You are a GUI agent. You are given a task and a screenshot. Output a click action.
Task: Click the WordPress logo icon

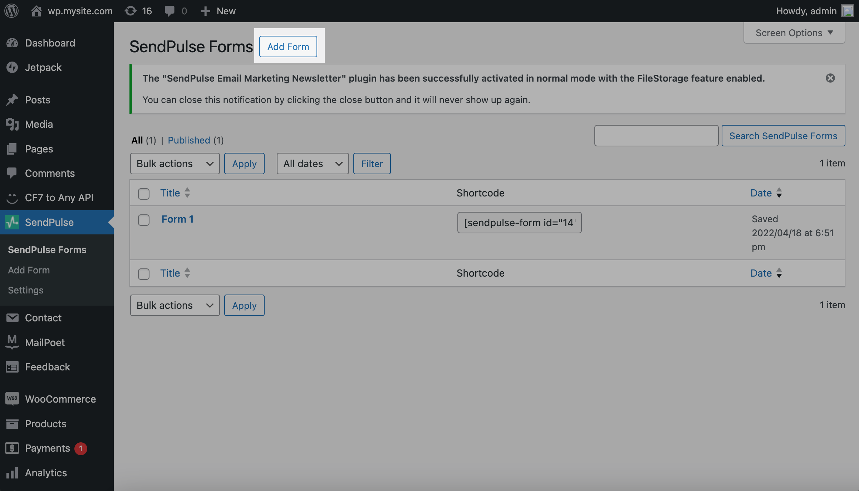point(11,11)
